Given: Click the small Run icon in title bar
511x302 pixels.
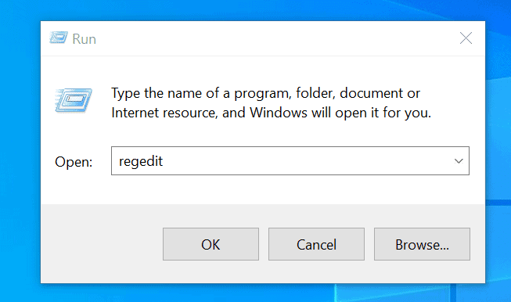Looking at the screenshot, I should click(x=59, y=38).
